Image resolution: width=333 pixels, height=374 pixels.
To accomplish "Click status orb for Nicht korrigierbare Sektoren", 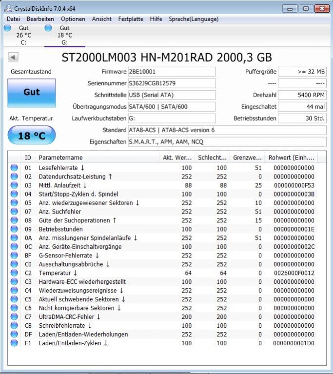I will click(14, 308).
